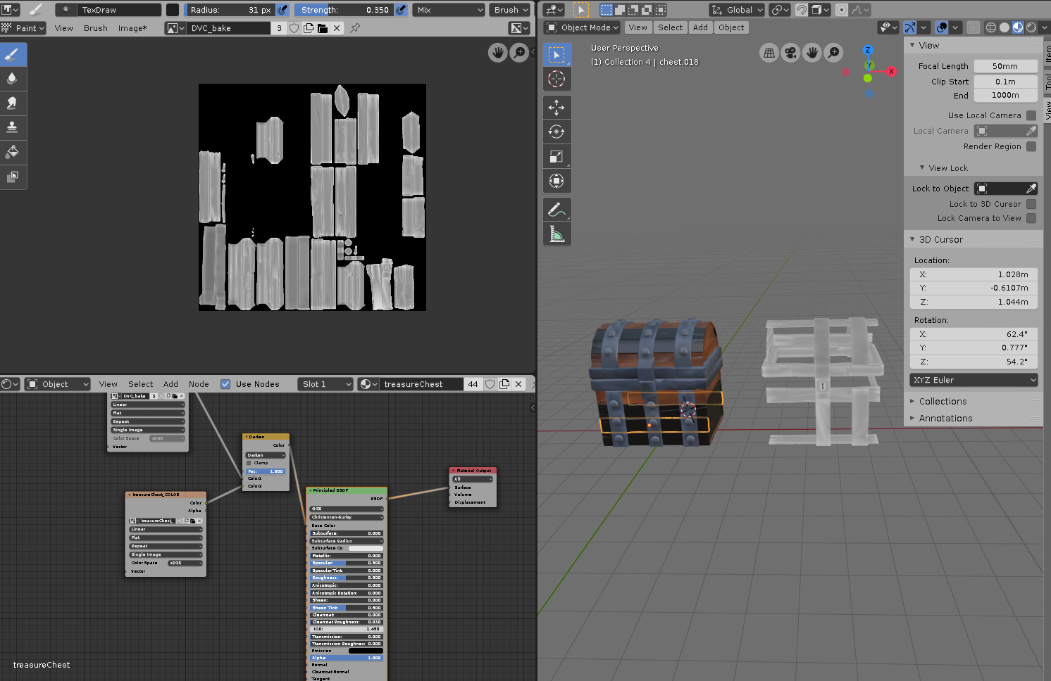
Task: Select the Draw brush tool
Action: coord(13,55)
